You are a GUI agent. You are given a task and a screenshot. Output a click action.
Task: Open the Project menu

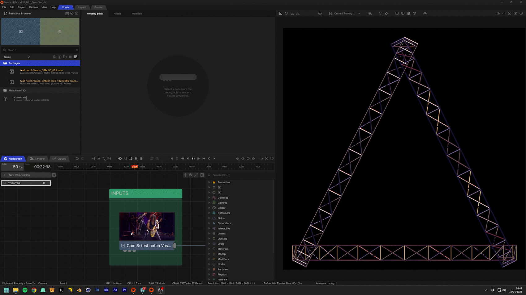click(22, 7)
